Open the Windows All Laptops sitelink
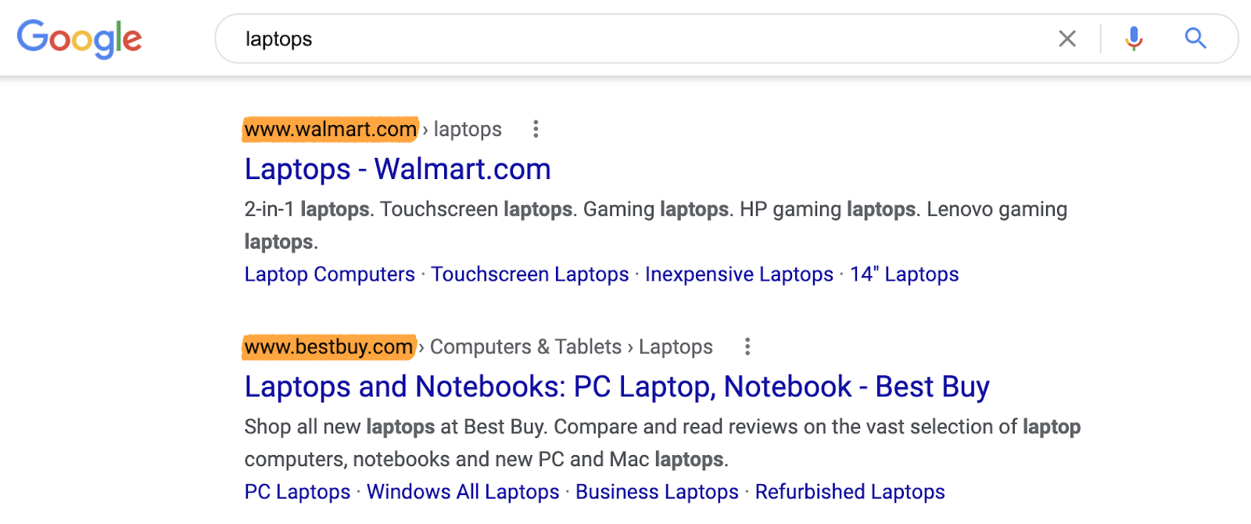This screenshot has height=524, width=1251. click(x=463, y=492)
